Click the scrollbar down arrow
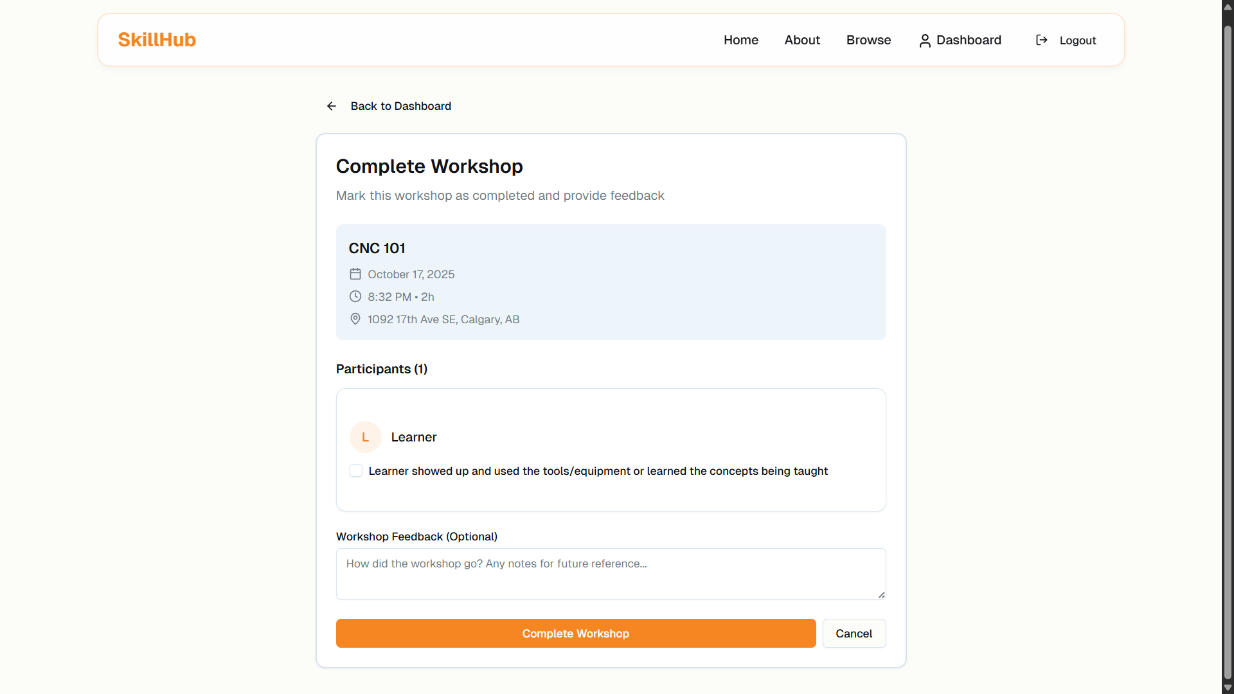Image resolution: width=1234 pixels, height=694 pixels. coord(1228,688)
